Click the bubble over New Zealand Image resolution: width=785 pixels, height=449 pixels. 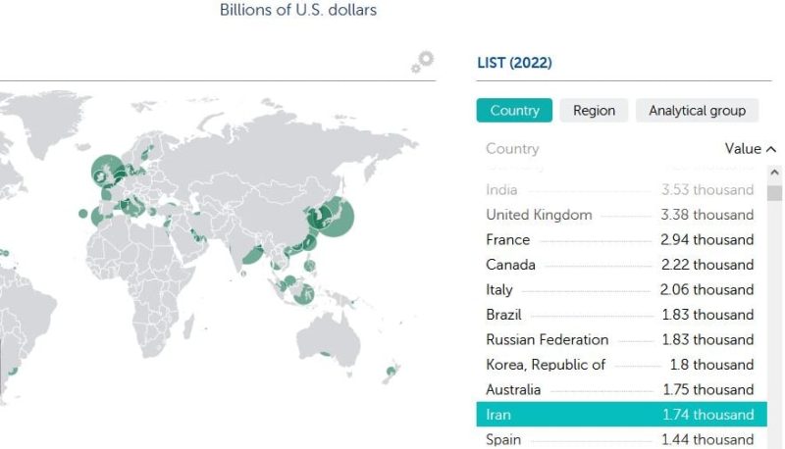click(x=391, y=371)
